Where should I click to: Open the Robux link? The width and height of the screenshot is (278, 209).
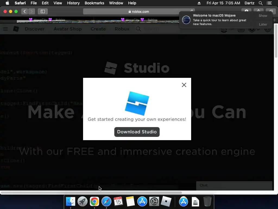point(122,29)
